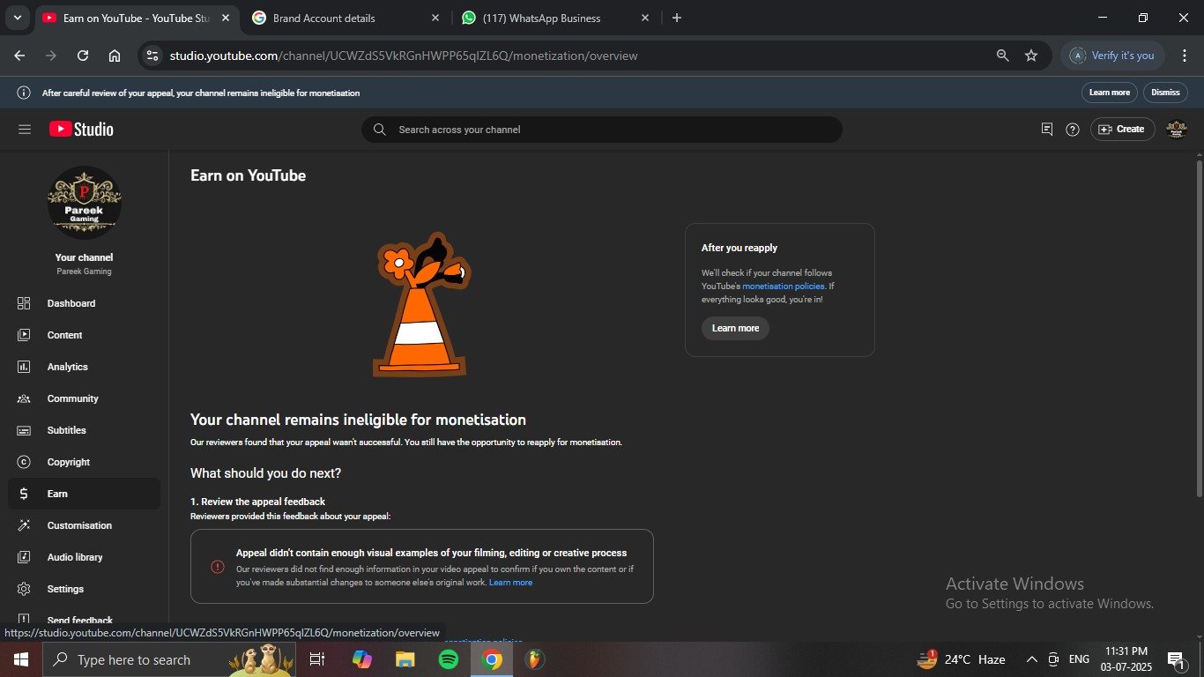Screen dimensions: 1204x677
Task: Open the account avatar menu at top right
Action: coord(1177,130)
